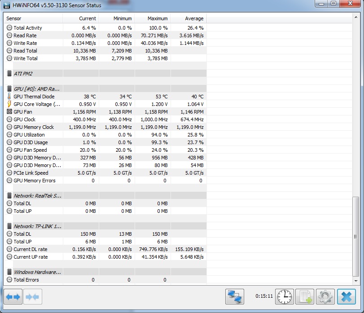
Task: Click the GPU Clock gauge icon
Action: click(9, 119)
